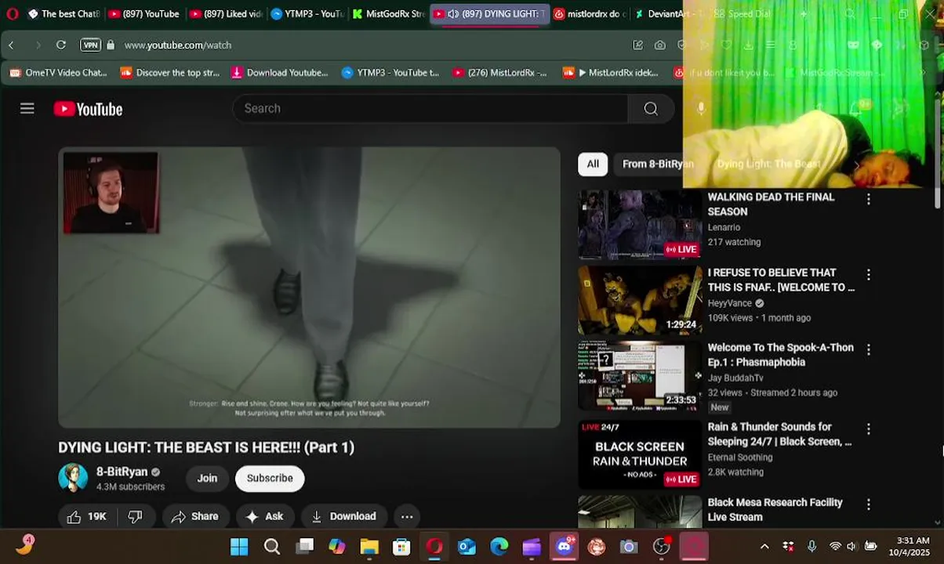
Task: Open options for Walking Dead Final Season video
Action: point(868,200)
